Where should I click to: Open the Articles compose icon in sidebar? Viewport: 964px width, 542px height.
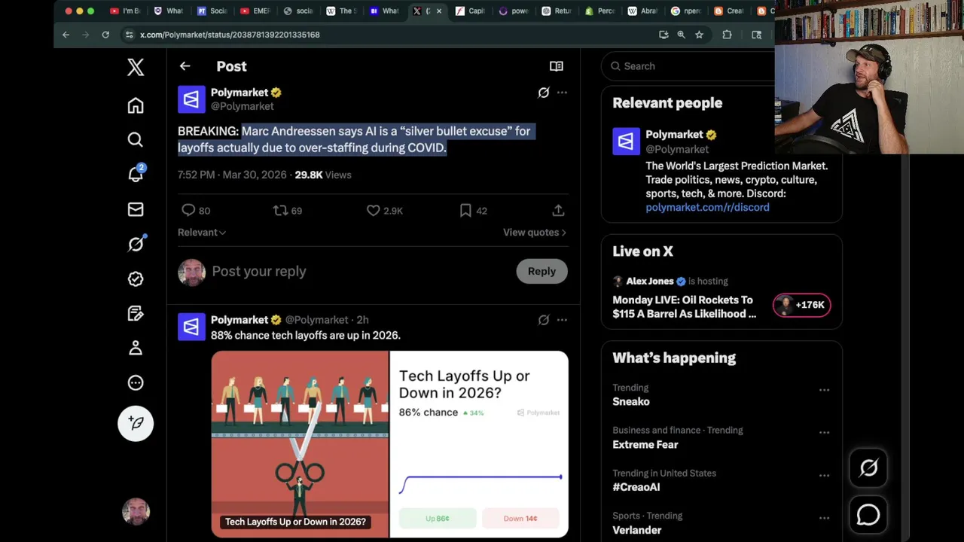pos(136,313)
